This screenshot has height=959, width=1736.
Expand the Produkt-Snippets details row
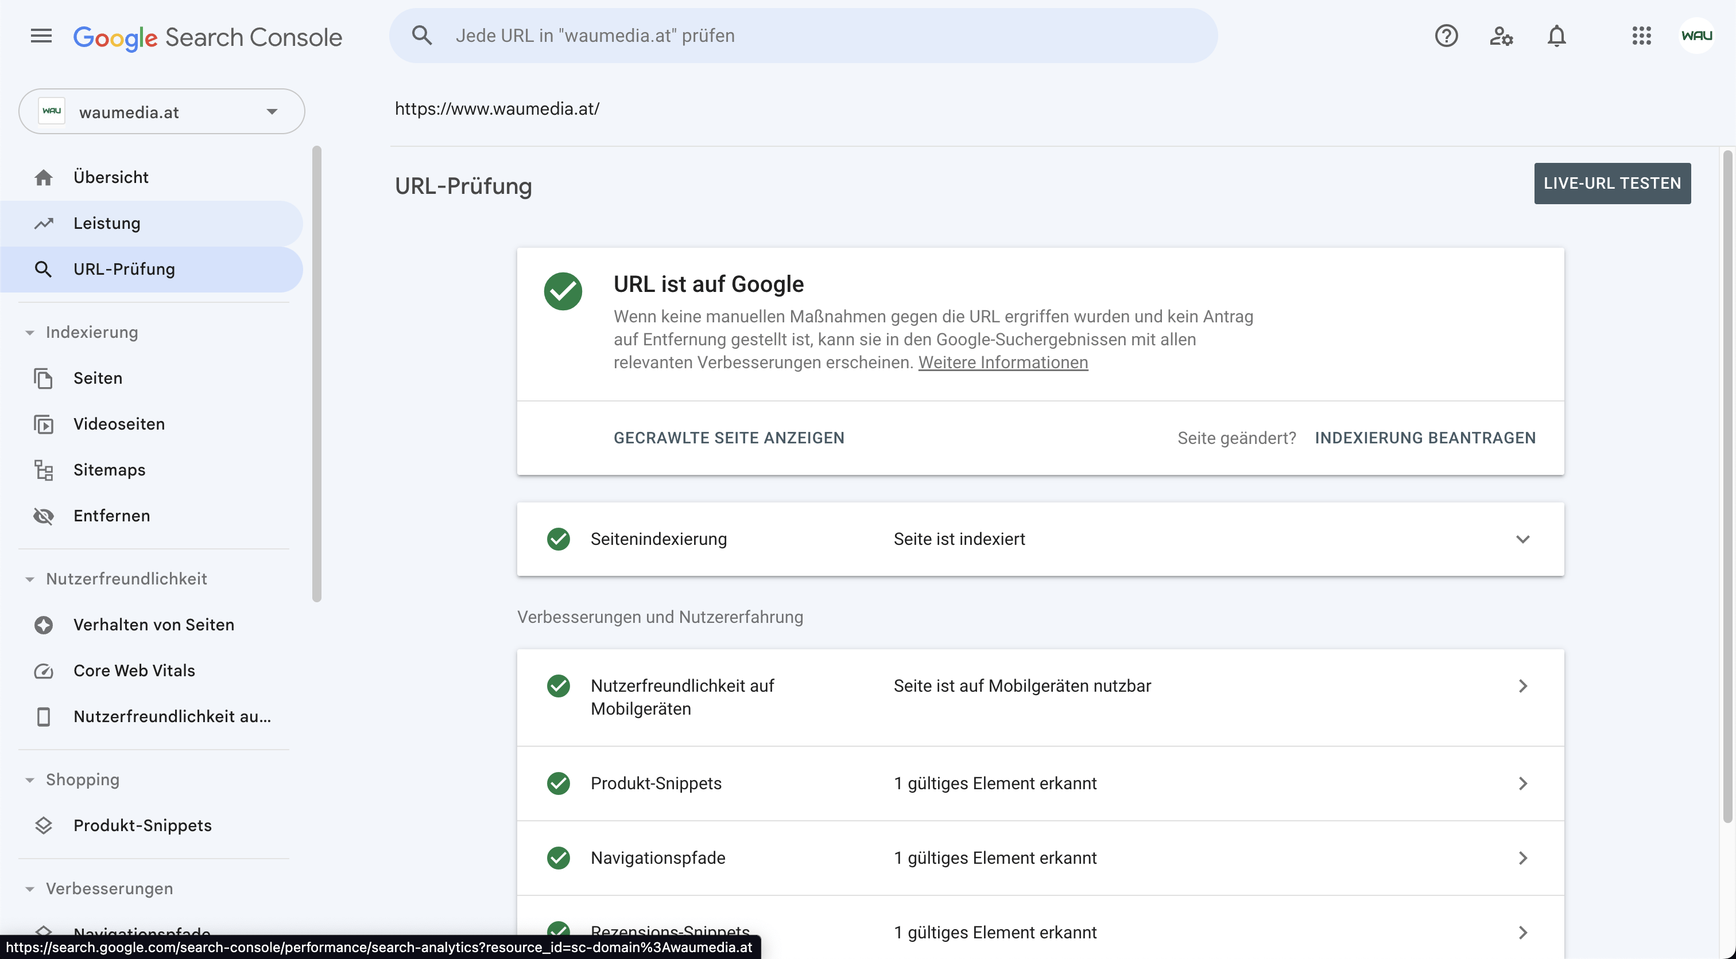[1523, 782]
